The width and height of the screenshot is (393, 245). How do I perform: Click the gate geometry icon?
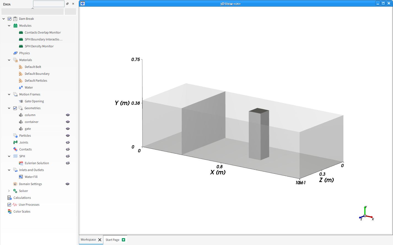click(x=21, y=129)
